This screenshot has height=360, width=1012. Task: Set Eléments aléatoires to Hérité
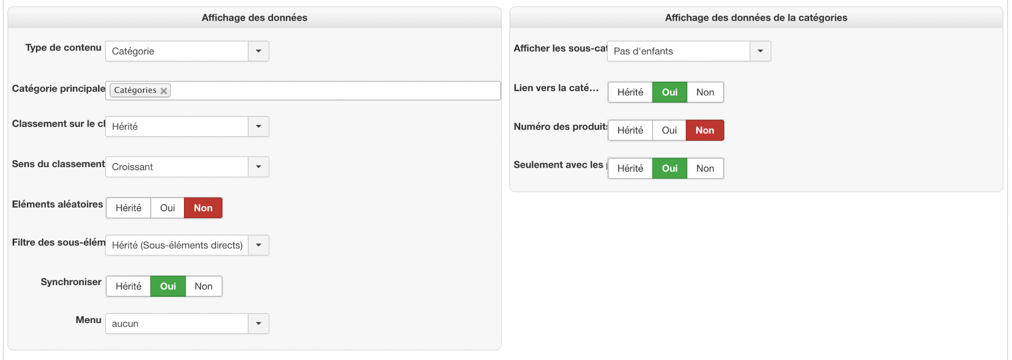129,208
